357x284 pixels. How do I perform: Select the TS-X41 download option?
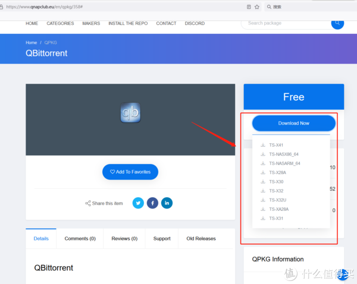(x=276, y=145)
